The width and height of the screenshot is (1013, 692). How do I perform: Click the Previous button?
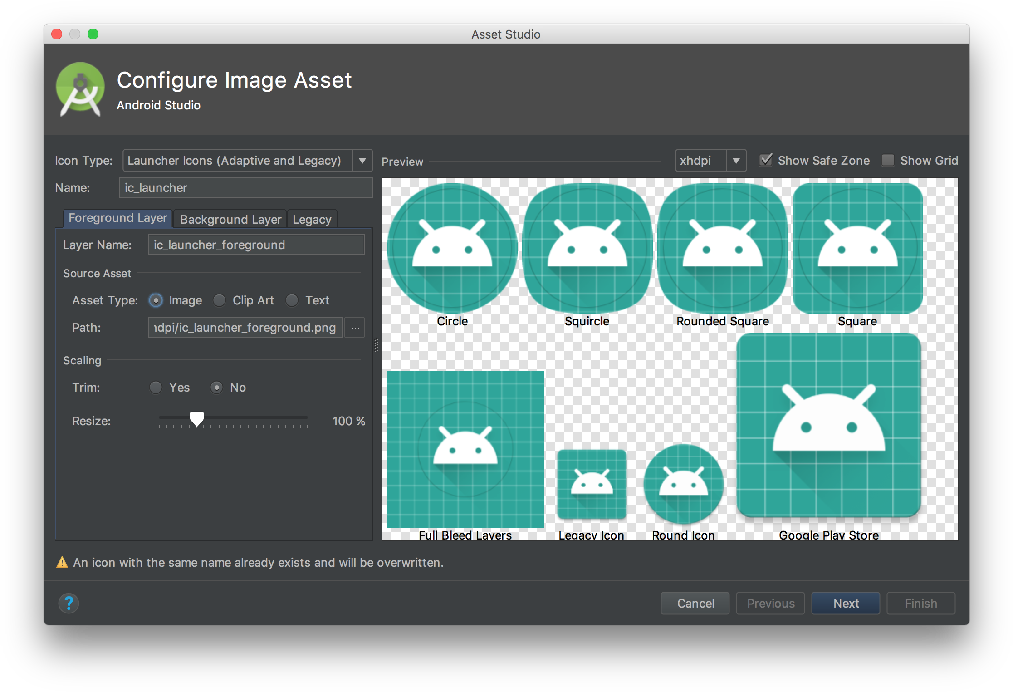(x=771, y=604)
